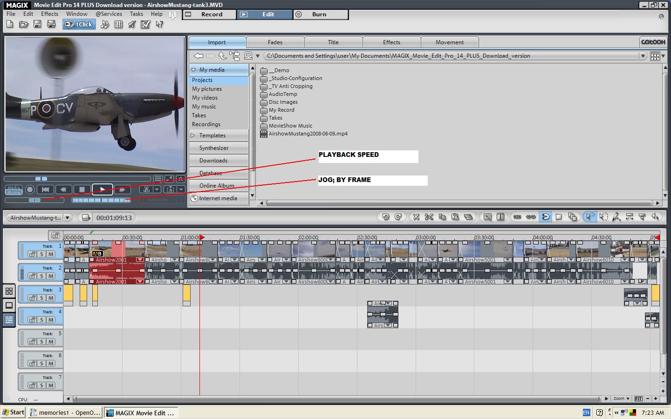Viewport: 671px width, 419px height.
Task: Solo track 3 with S button
Action: [42, 298]
